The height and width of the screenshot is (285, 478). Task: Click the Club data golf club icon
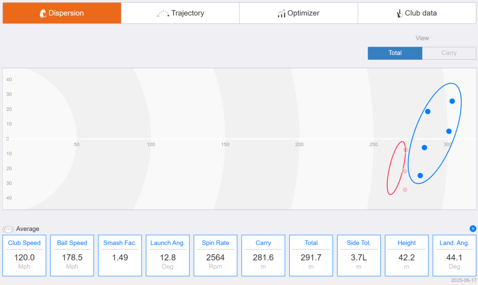click(400, 14)
